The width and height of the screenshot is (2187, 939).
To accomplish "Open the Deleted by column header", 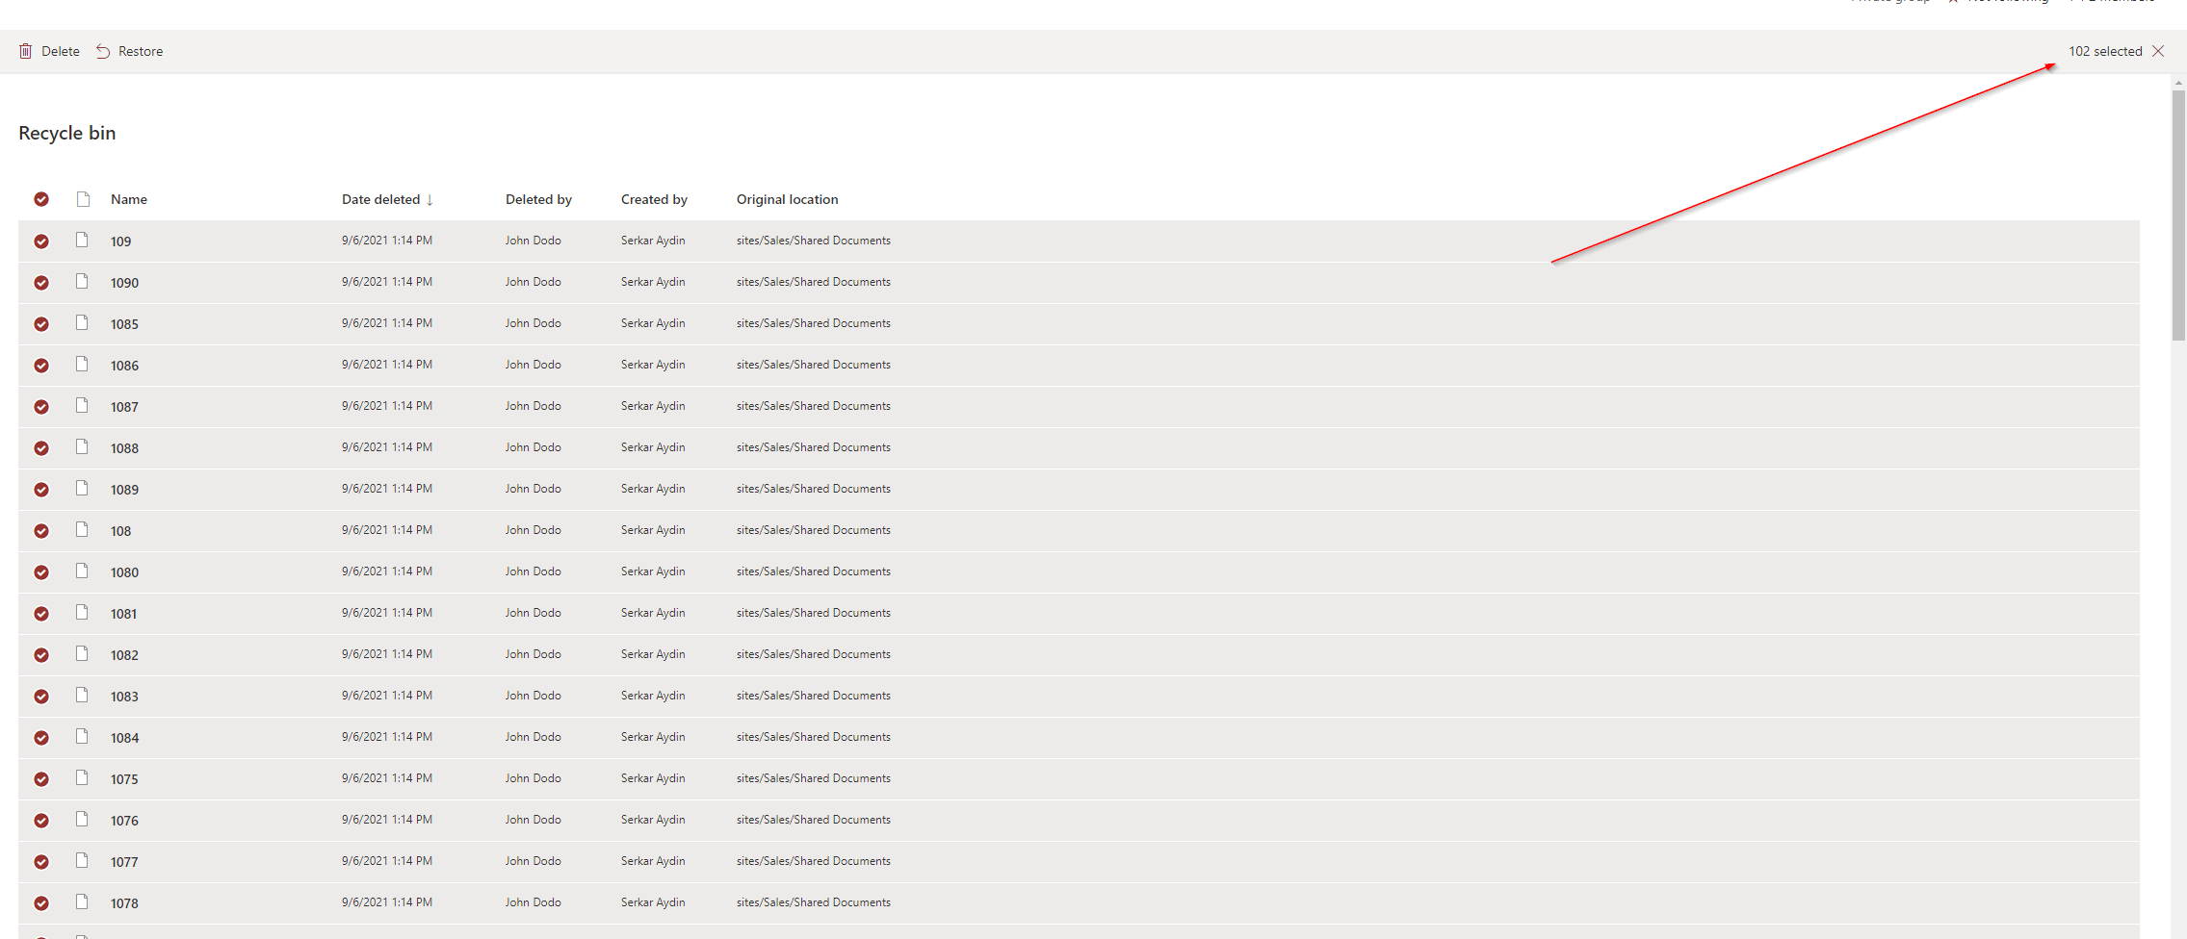I will pyautogui.click(x=538, y=199).
